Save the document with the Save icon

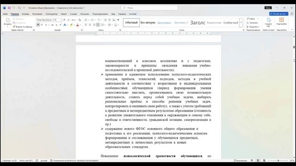[x=9, y=8]
